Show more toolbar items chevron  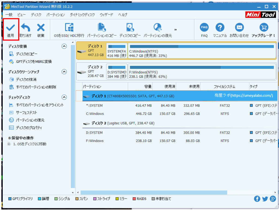coord(176,30)
